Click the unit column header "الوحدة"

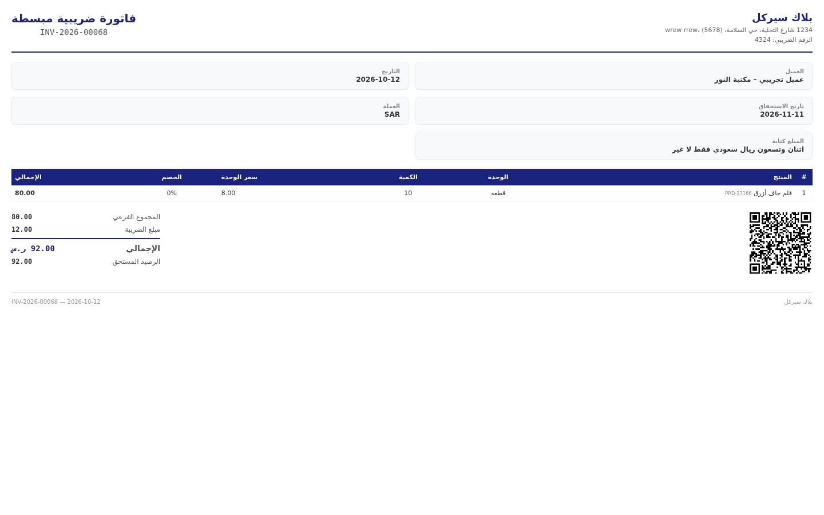click(498, 177)
